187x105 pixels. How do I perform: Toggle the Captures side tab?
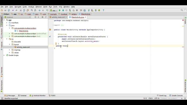[x=1, y=46]
